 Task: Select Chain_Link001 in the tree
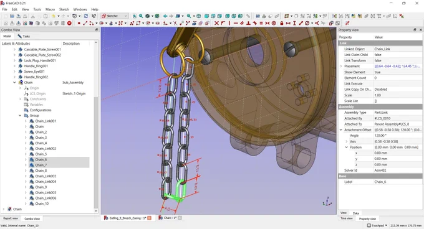(x=46, y=121)
